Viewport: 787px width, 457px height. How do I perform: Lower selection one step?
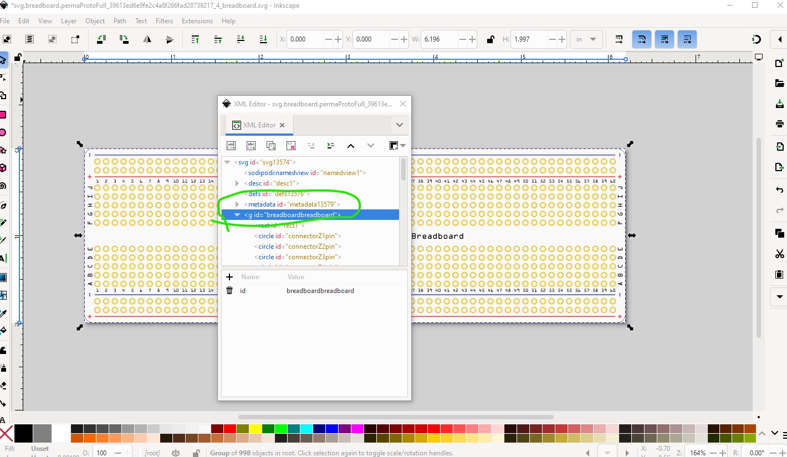(241, 39)
